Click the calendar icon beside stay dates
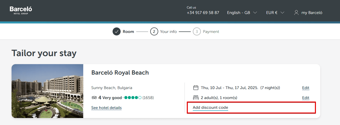This screenshot has height=125, width=340. (x=196, y=88)
